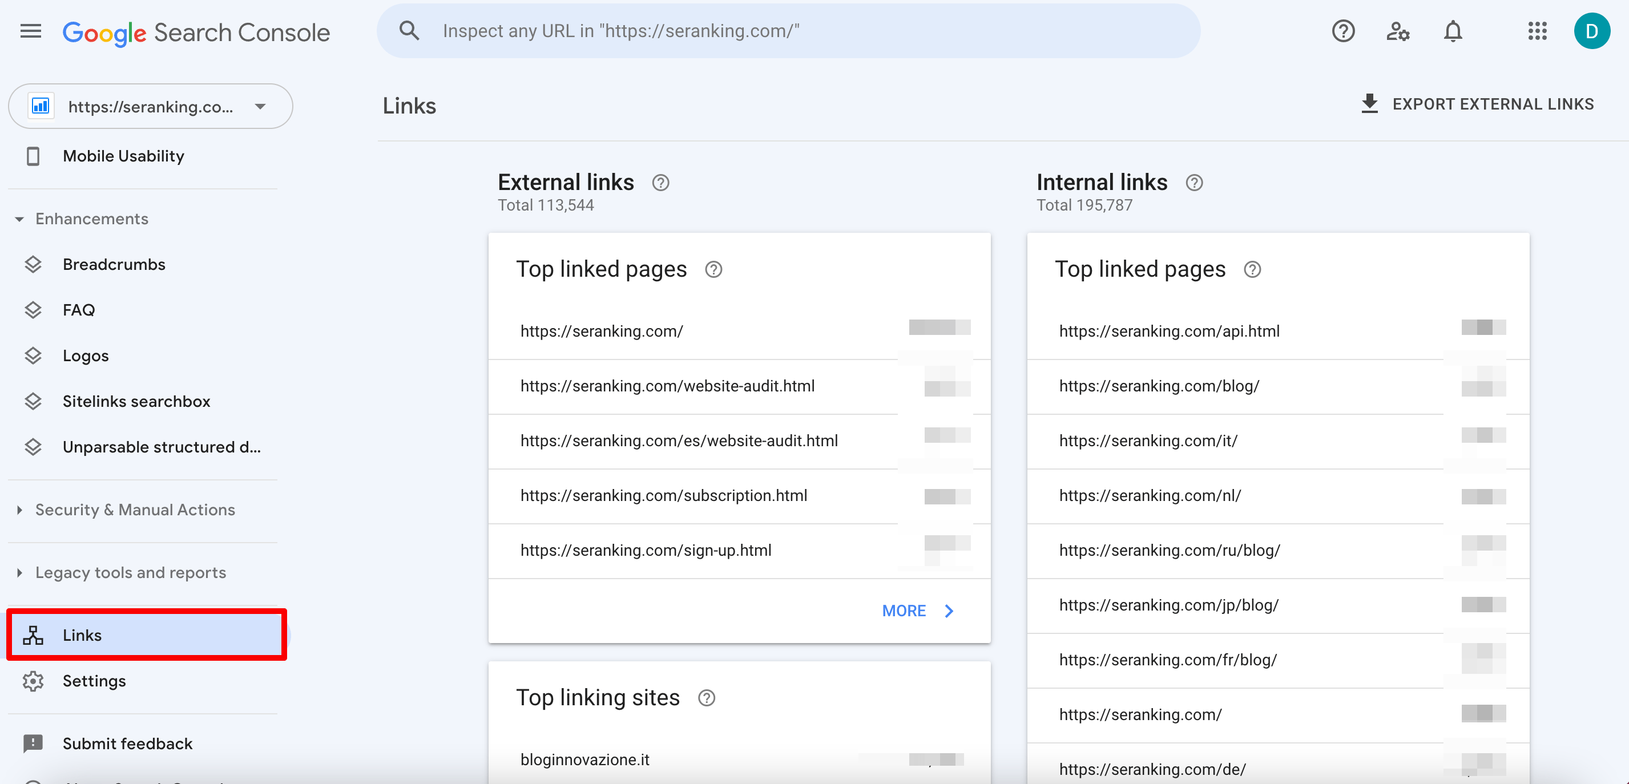Click the Settings gear icon
The height and width of the screenshot is (784, 1629).
coord(33,681)
